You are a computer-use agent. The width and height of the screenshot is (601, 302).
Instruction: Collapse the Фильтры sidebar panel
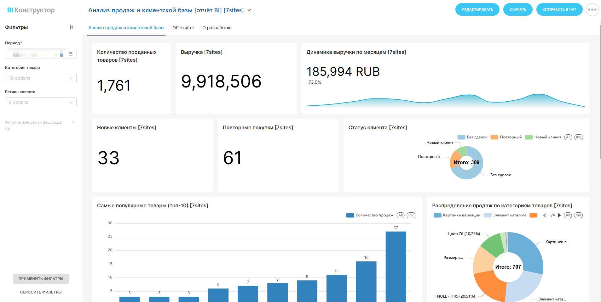coord(72,27)
